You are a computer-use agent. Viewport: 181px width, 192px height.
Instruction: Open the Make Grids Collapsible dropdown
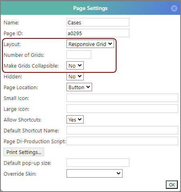[75, 66]
